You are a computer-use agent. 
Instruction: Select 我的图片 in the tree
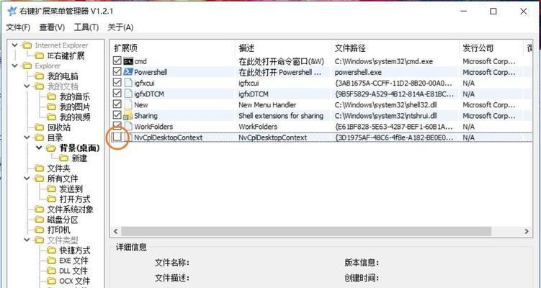pyautogui.click(x=75, y=107)
